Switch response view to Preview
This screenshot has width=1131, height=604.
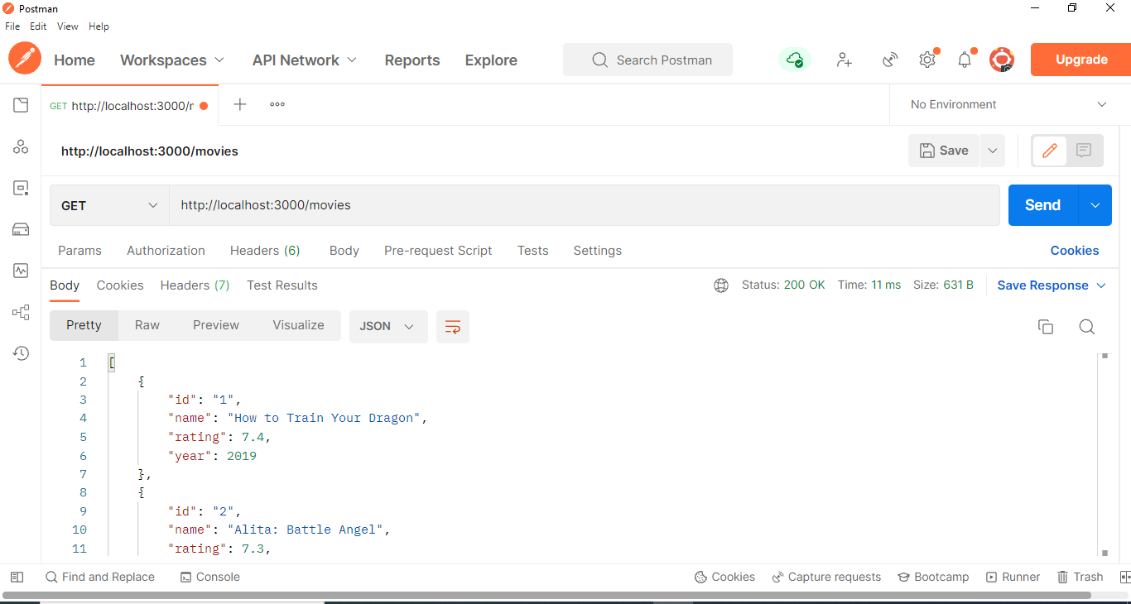215,324
